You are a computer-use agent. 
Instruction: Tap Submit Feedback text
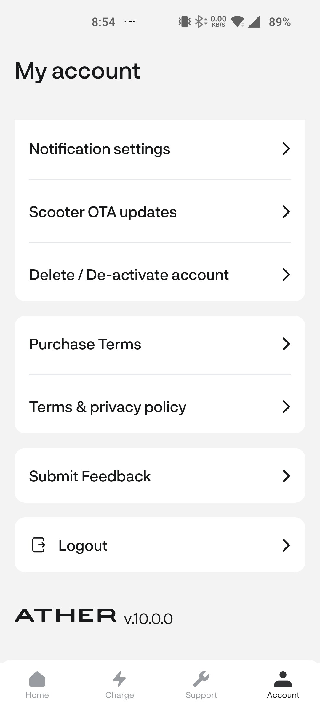pos(90,476)
